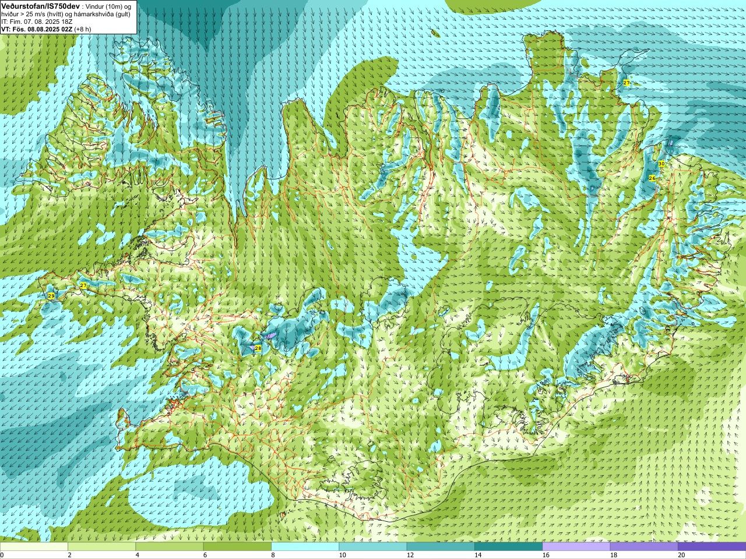Click the scale value '4' on the color bar
Screen dimensions: 746x559
click(137, 555)
